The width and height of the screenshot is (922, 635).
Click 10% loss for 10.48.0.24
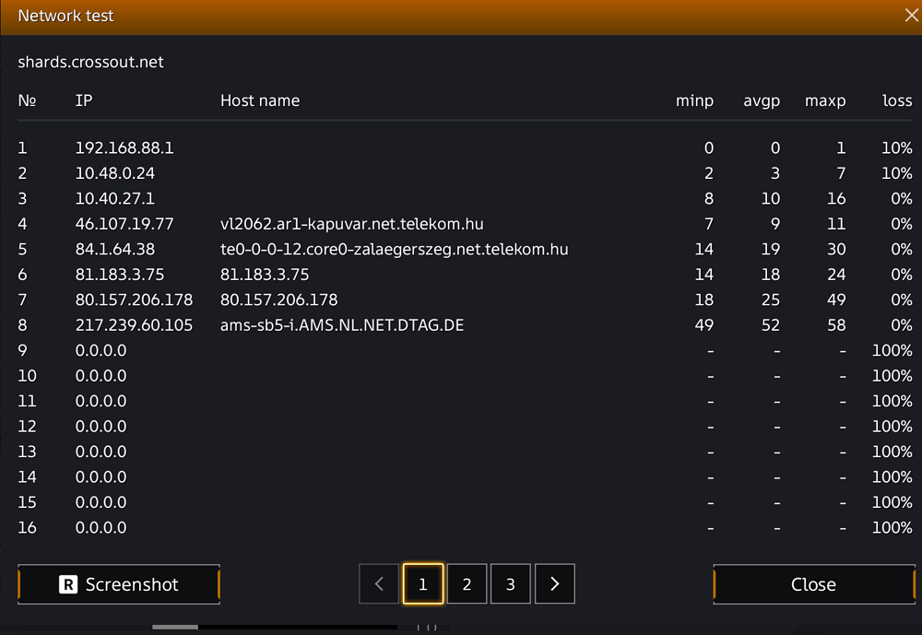tap(897, 173)
